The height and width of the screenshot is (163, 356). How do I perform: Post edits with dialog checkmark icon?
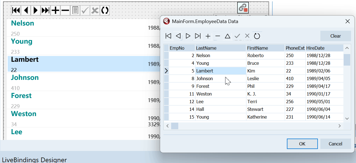pos(237,36)
